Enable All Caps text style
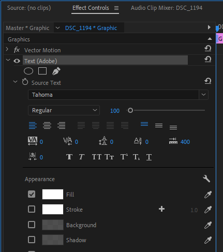 96,157
